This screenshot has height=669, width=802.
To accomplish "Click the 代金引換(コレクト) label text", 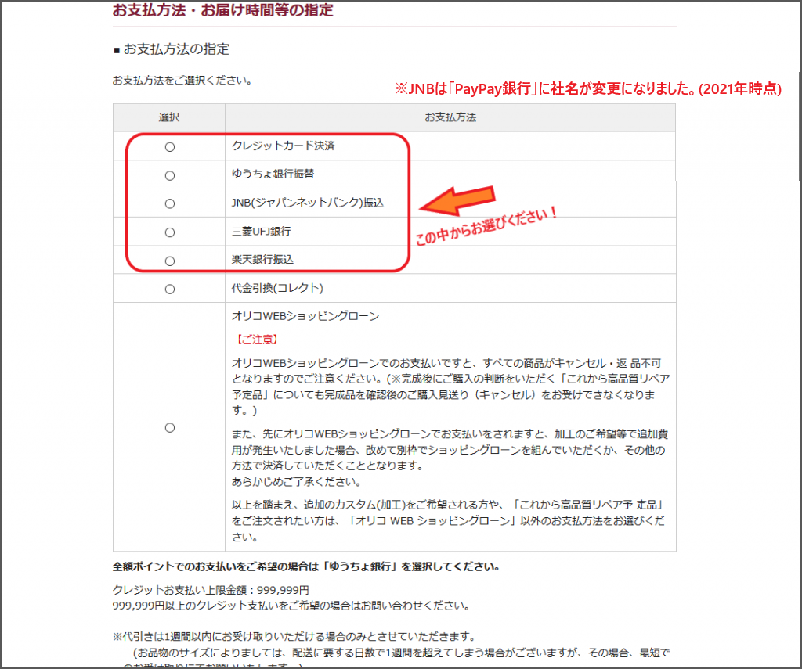I will click(277, 288).
